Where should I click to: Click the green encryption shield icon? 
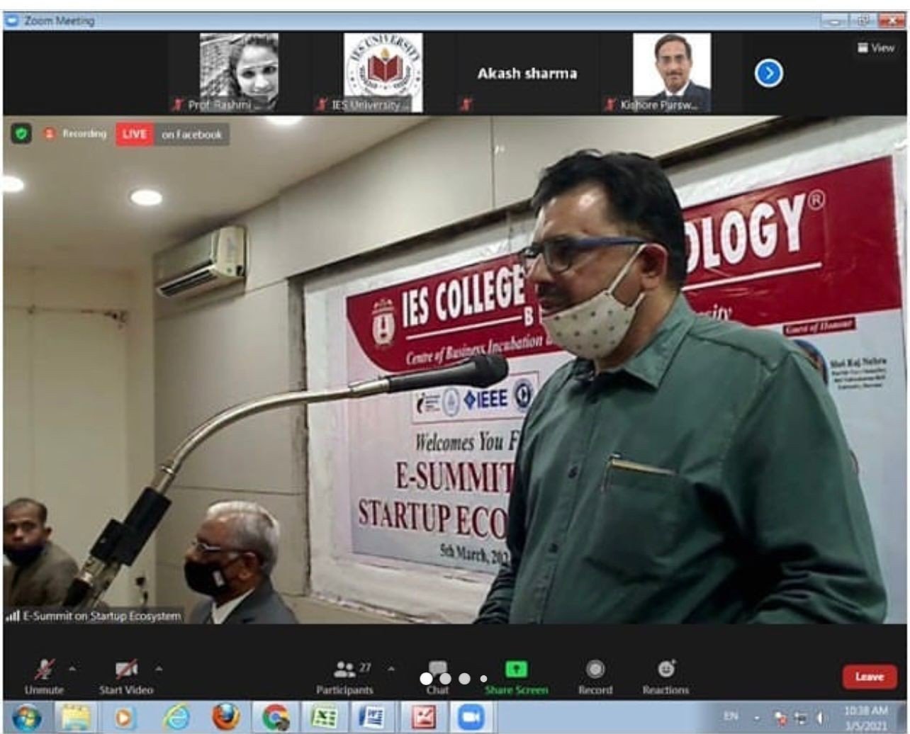tap(21, 133)
